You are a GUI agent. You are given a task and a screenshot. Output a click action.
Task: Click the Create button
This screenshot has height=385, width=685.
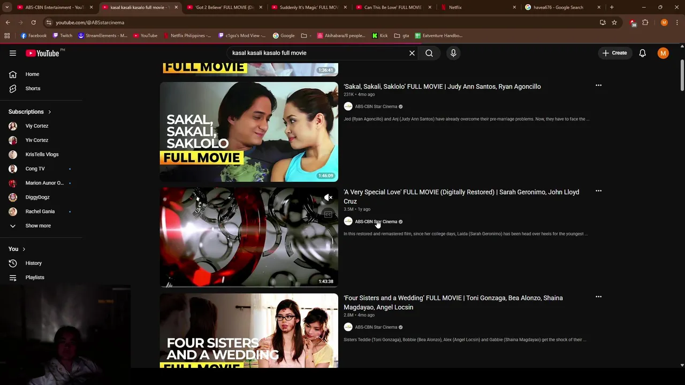pyautogui.click(x=614, y=53)
